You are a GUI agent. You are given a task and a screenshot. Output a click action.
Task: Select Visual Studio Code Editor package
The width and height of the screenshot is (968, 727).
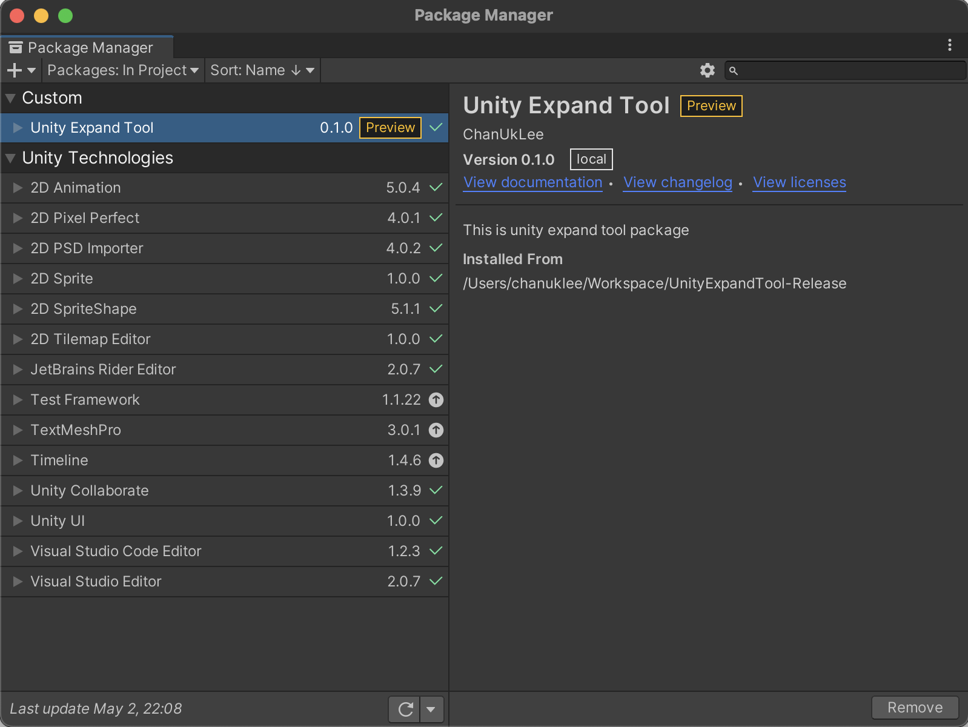pyautogui.click(x=224, y=551)
